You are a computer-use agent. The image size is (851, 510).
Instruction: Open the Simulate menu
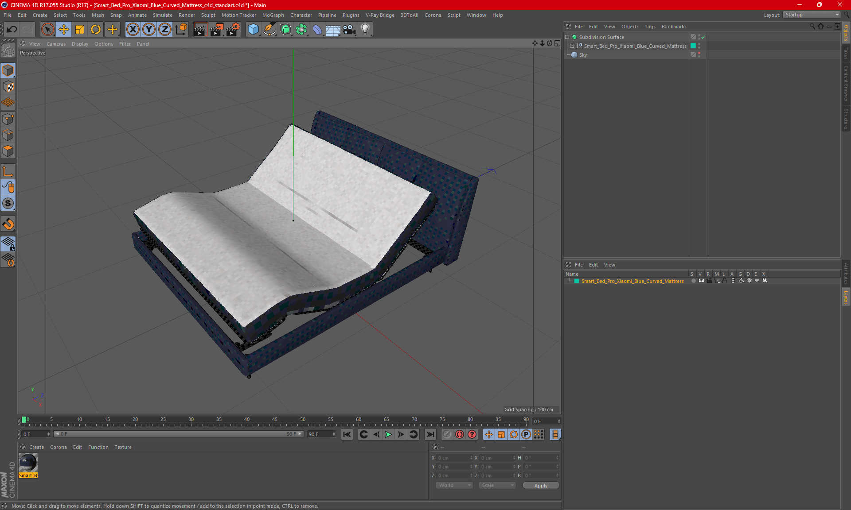pyautogui.click(x=163, y=15)
